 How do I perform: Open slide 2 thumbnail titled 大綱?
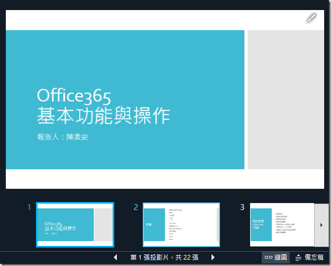[181, 224]
